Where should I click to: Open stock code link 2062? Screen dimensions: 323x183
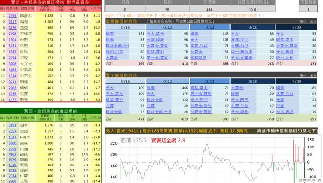pyautogui.click(x=12, y=88)
